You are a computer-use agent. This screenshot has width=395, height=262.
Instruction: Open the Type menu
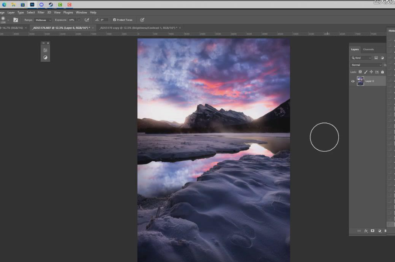click(x=21, y=12)
